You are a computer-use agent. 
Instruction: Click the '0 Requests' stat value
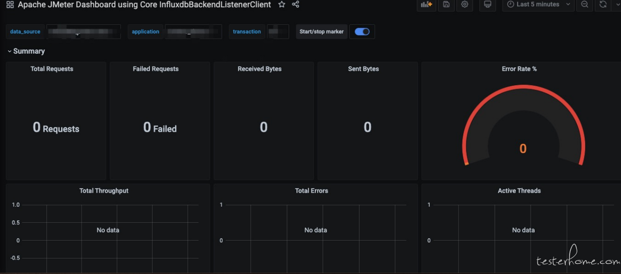[56, 128]
